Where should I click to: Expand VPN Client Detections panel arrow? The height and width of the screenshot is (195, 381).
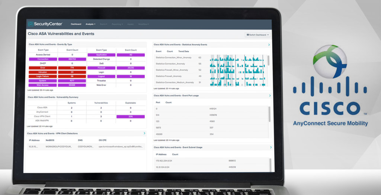click(144, 133)
